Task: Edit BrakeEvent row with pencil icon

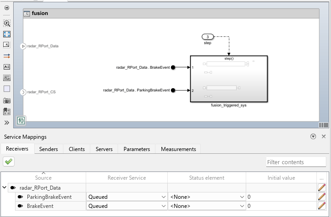Action: (321, 206)
